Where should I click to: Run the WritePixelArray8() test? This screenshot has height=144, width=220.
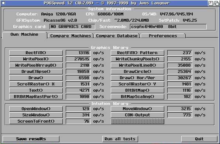[36, 65]
